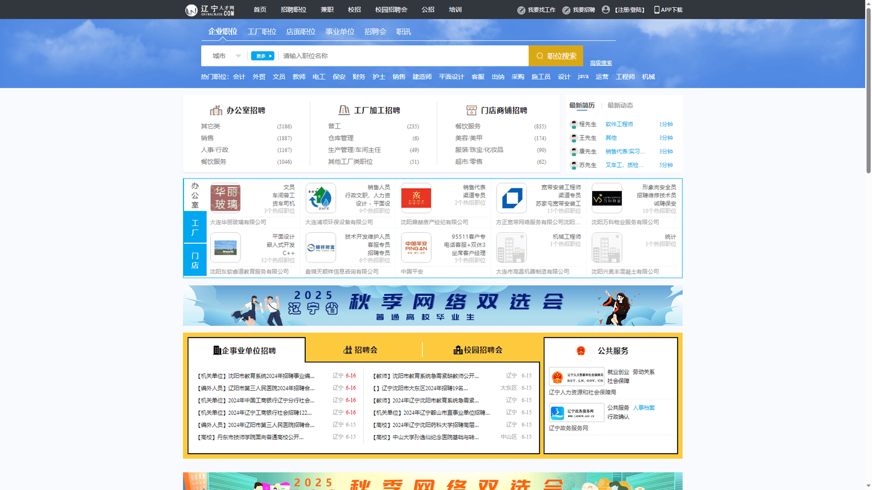Open 丹东市技师学院面向普通高校公开 notice

(251, 437)
